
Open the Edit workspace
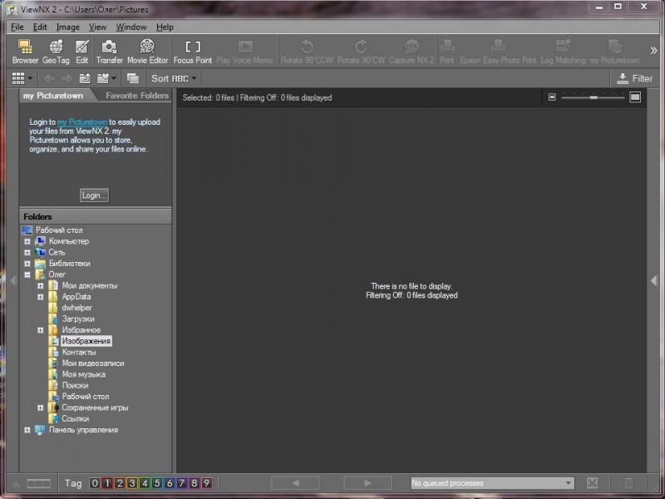pyautogui.click(x=81, y=52)
